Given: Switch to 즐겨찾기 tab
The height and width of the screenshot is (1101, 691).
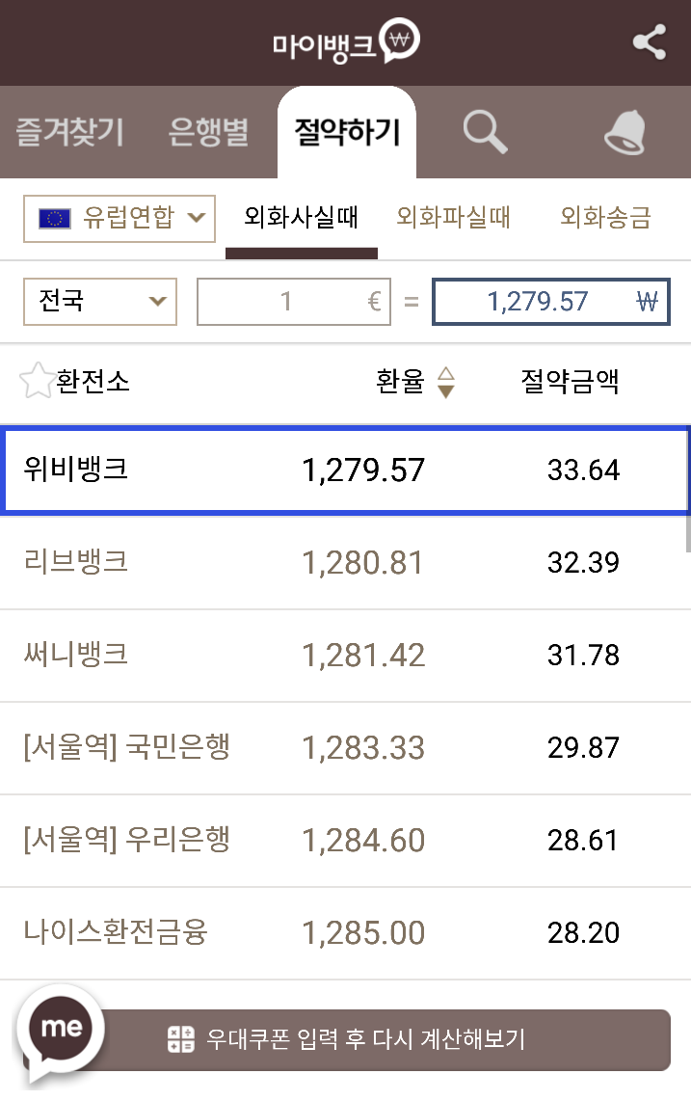Looking at the screenshot, I should tap(69, 132).
